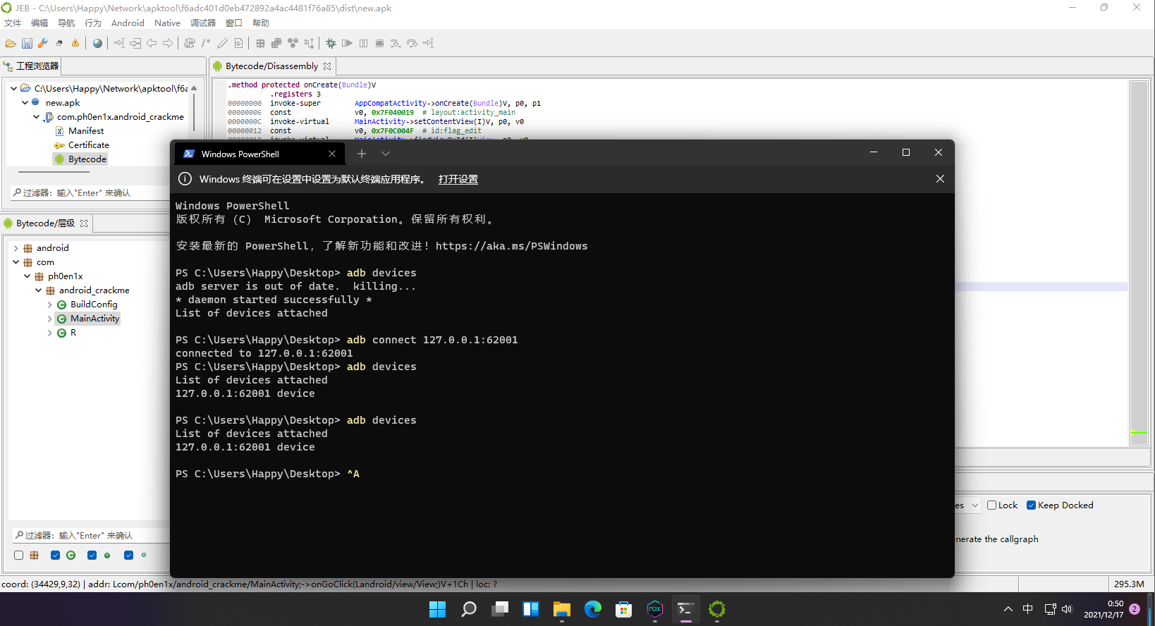This screenshot has width=1155, height=626.
Task: Click the three-circles graph toolbar icon
Action: (293, 44)
